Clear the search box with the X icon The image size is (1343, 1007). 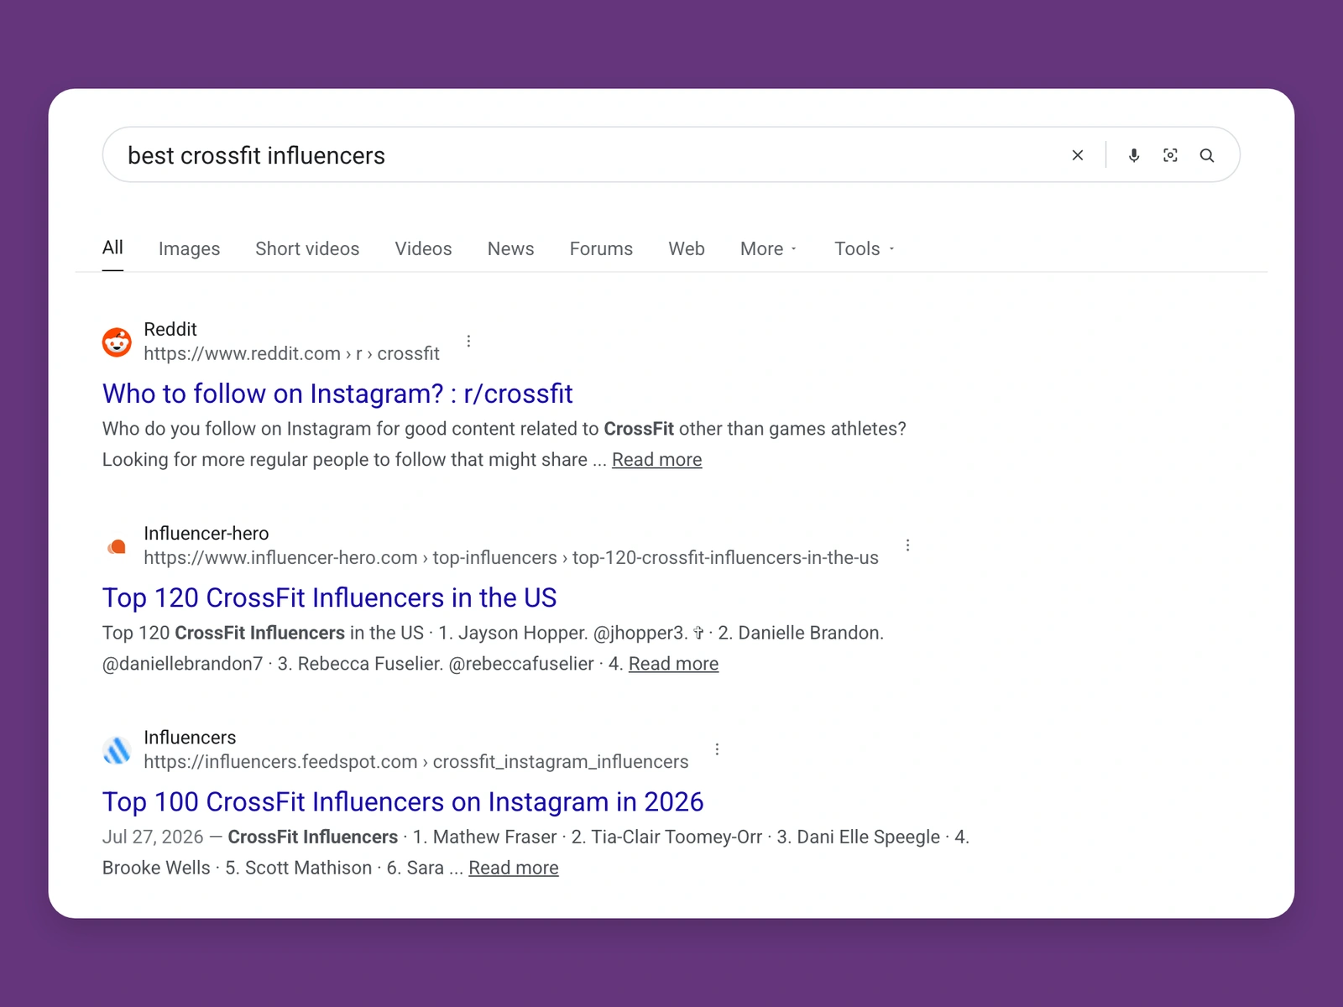pyautogui.click(x=1078, y=155)
